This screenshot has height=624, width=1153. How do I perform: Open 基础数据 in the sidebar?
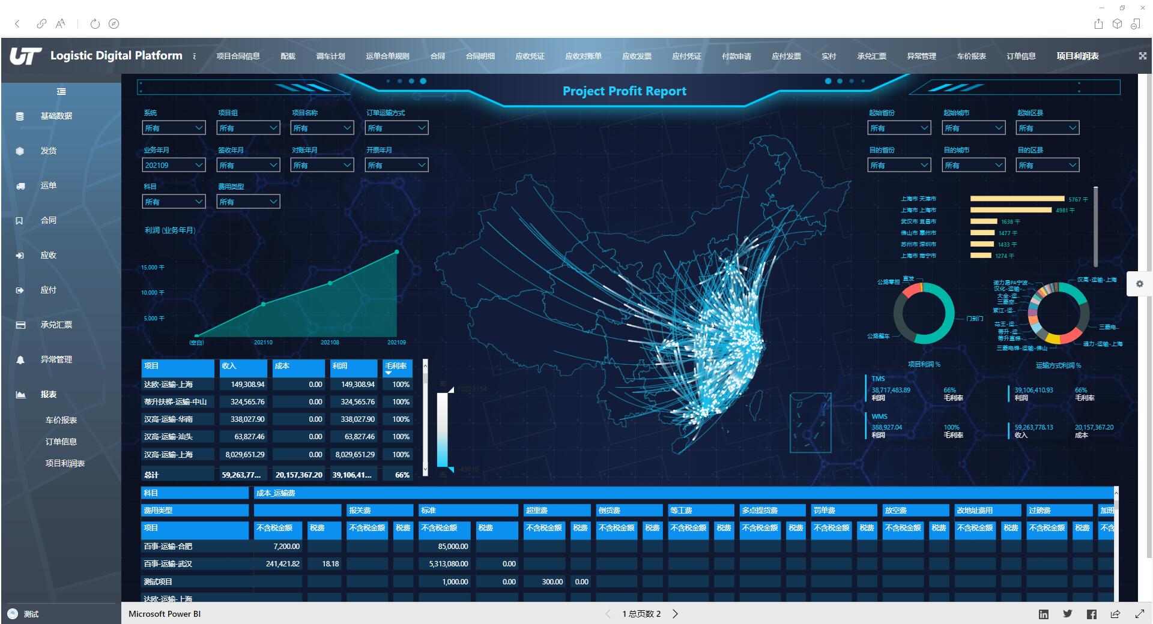[x=56, y=116]
